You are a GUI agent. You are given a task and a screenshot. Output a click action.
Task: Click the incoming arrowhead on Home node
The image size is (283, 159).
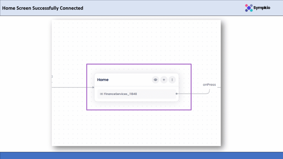click(x=93, y=88)
